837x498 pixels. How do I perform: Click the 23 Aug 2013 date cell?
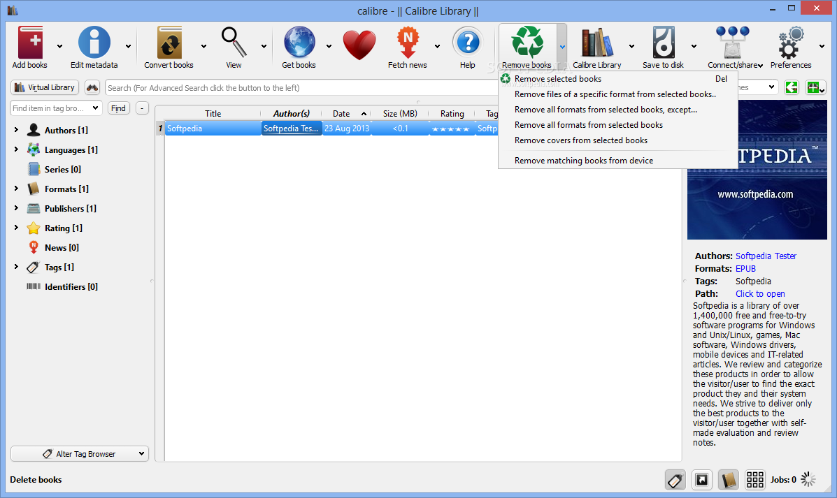click(347, 129)
